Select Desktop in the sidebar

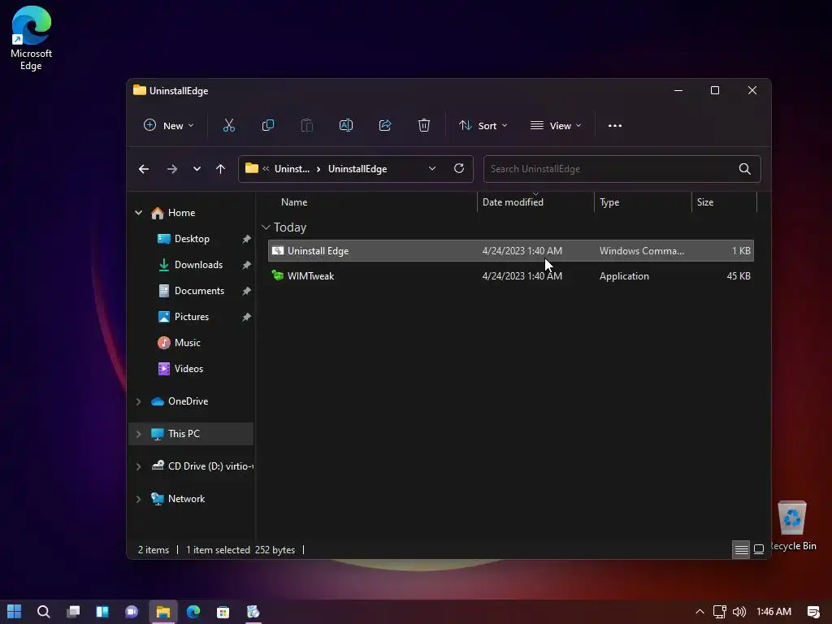coord(192,239)
